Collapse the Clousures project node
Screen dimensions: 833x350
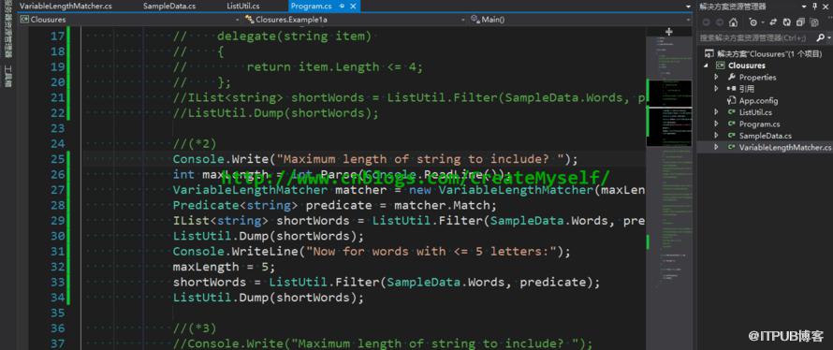[x=706, y=66]
